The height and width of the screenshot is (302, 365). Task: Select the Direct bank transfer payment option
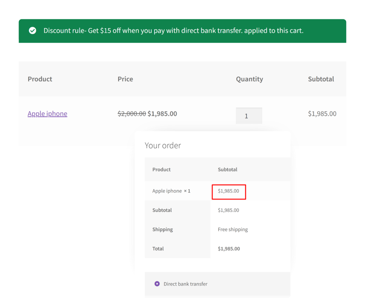coord(157,284)
